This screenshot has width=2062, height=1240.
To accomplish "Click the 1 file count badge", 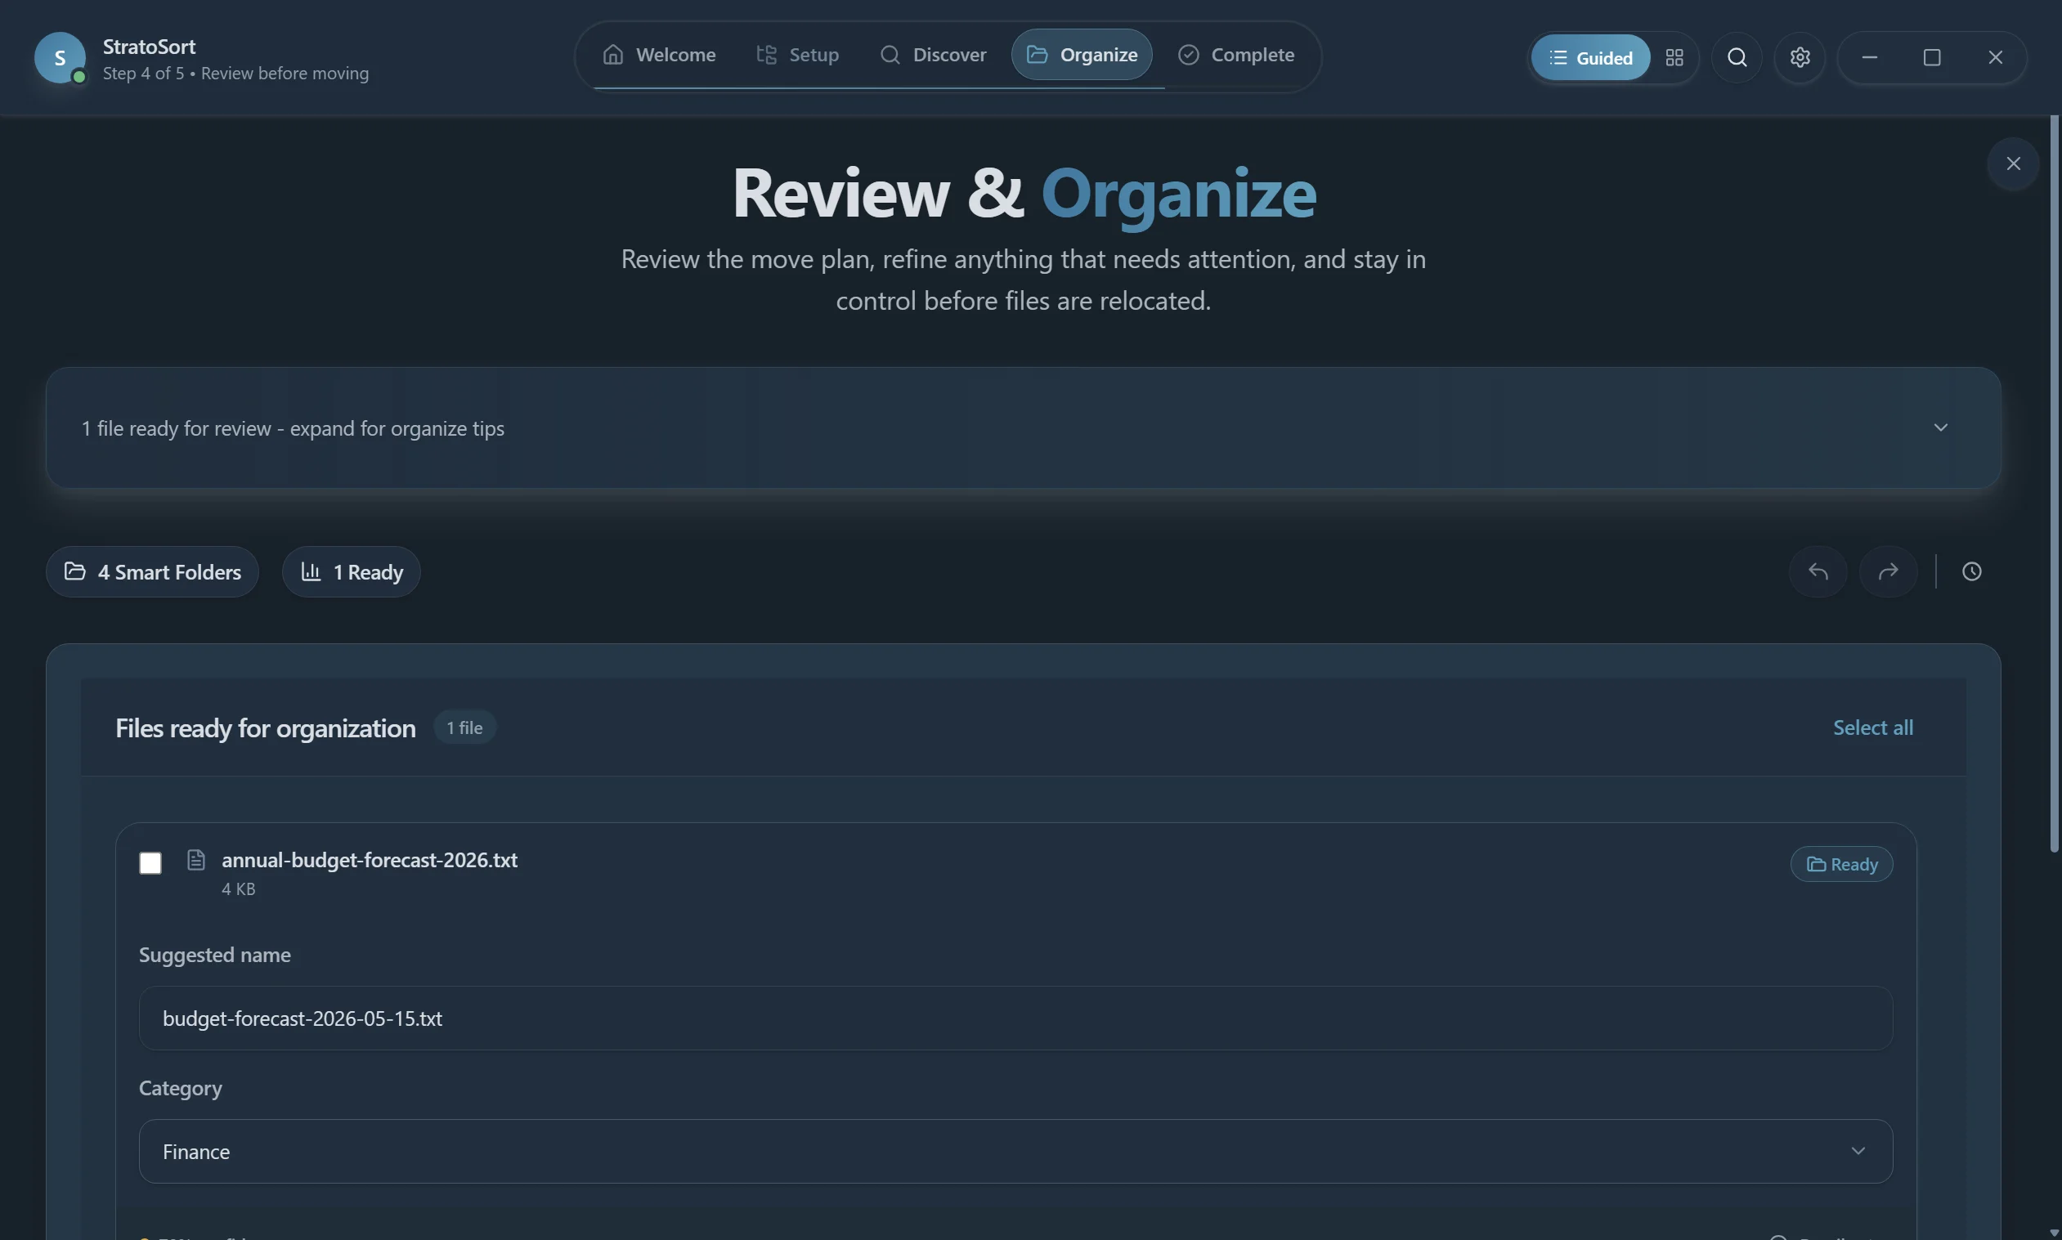I will 464,727.
